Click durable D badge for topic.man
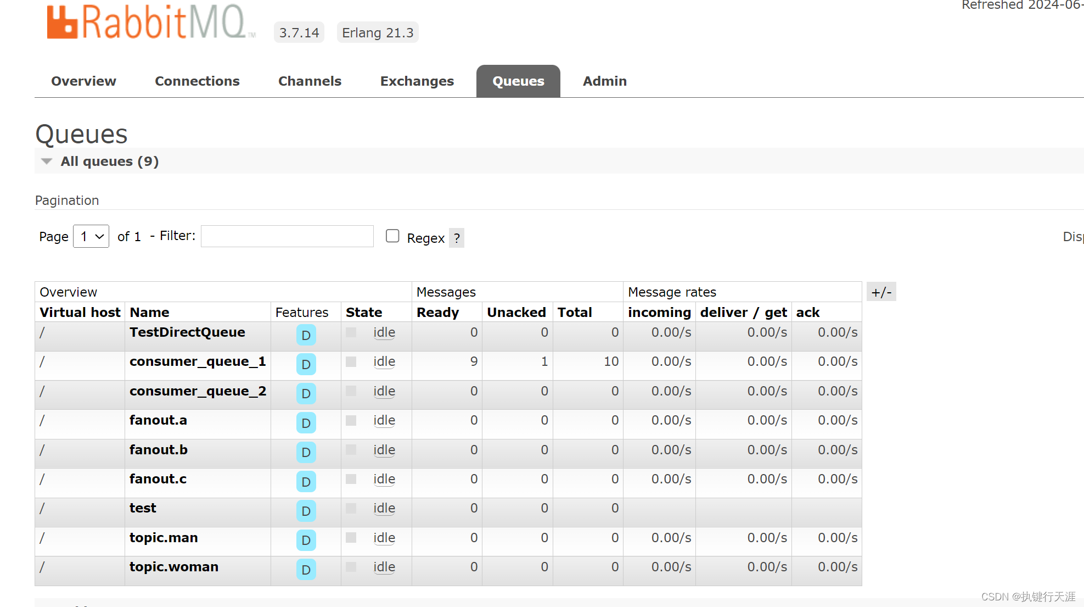1084x607 pixels. tap(306, 540)
